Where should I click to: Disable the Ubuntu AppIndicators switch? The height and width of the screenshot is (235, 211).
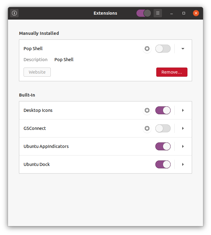pyautogui.click(x=163, y=146)
